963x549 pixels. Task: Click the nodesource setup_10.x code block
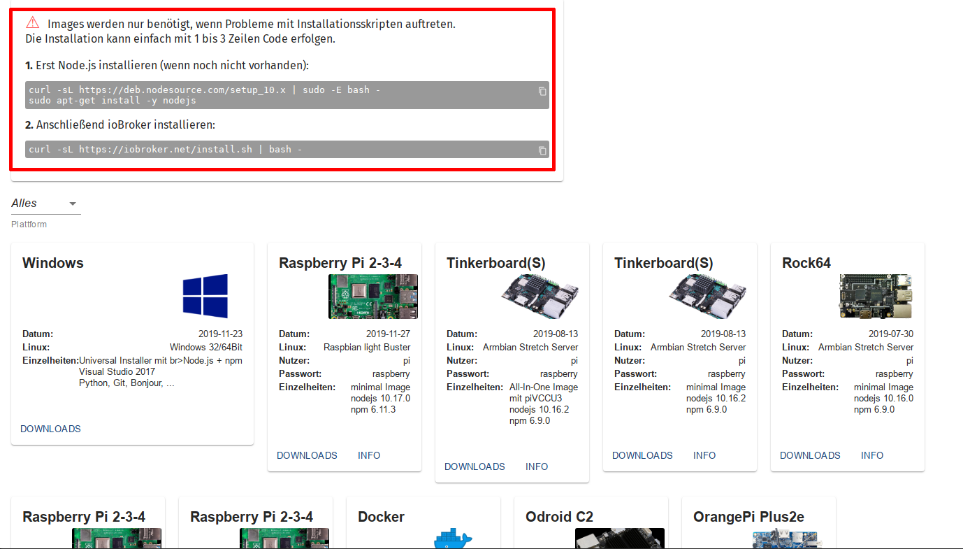pyautogui.click(x=287, y=95)
